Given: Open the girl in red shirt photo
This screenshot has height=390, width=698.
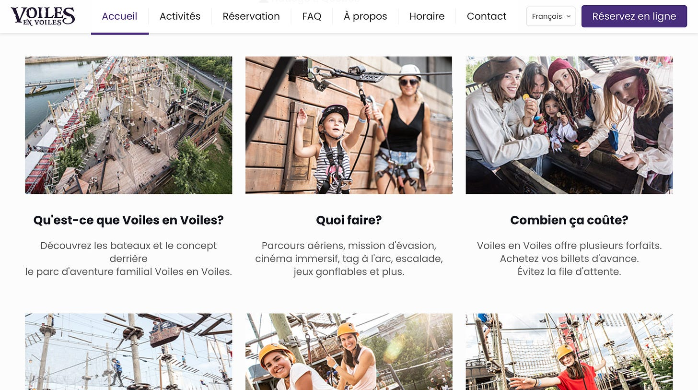Looking at the screenshot, I should (569, 352).
